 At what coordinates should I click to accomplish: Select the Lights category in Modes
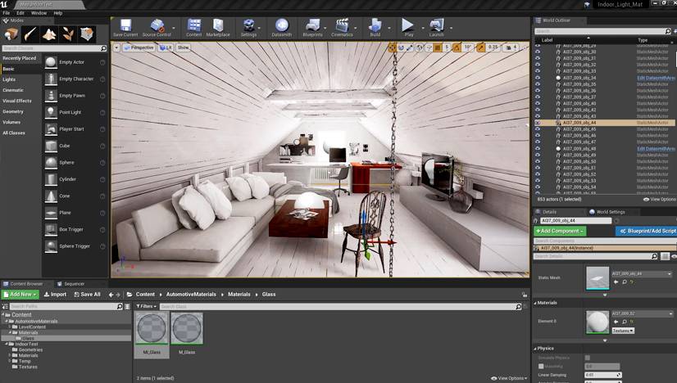[x=9, y=79]
